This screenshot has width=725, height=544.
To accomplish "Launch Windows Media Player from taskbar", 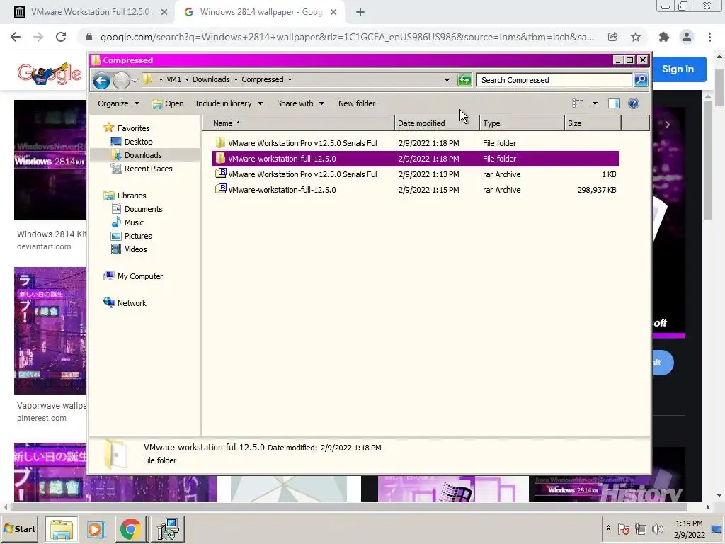I will click(x=96, y=529).
